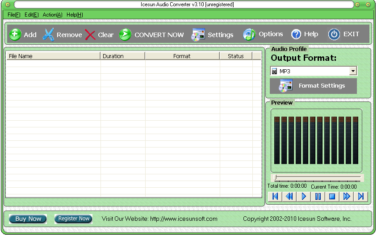Click the yellow dot at title bar left

coord(8,4)
